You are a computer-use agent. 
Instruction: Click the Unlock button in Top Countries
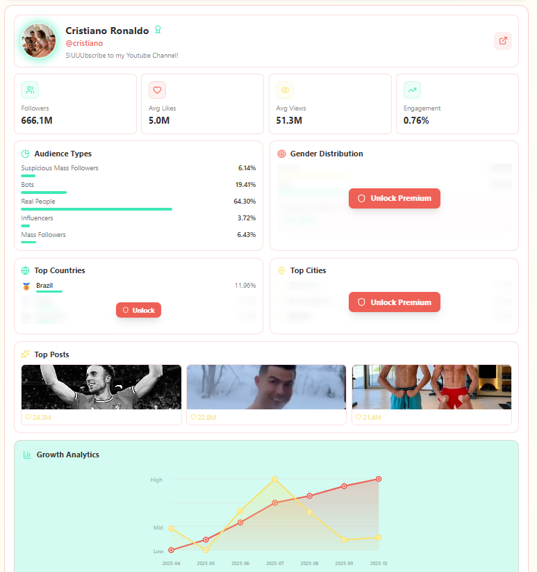(138, 310)
